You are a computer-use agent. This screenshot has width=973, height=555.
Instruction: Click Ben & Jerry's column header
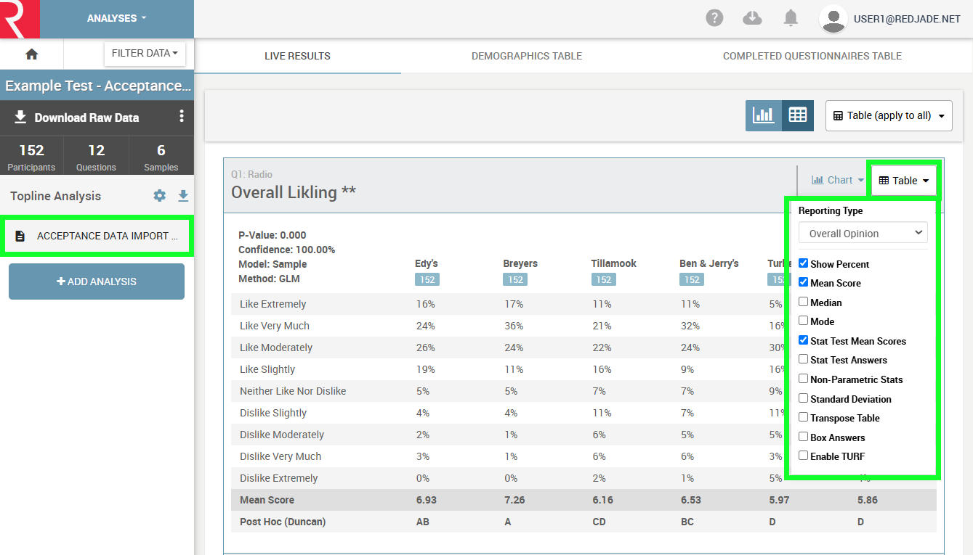coord(709,263)
